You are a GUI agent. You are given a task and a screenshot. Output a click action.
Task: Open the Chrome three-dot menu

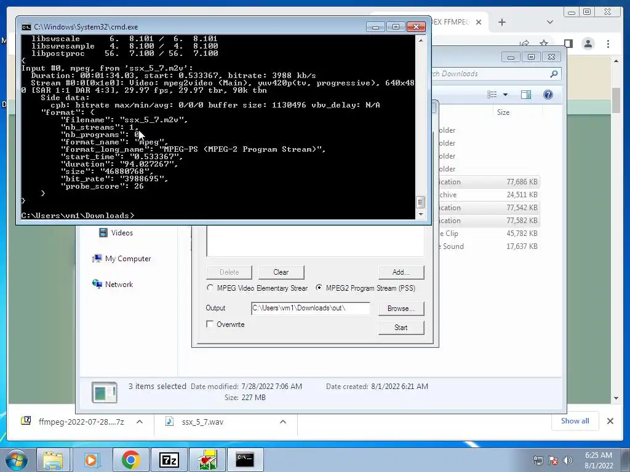tap(608, 44)
